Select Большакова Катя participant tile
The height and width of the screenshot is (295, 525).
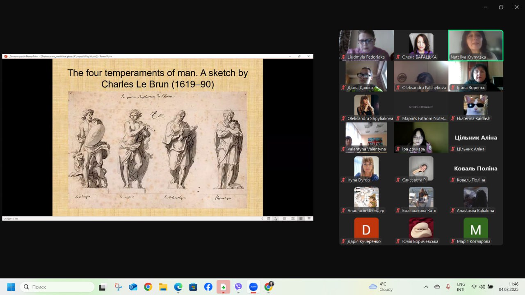(x=421, y=199)
